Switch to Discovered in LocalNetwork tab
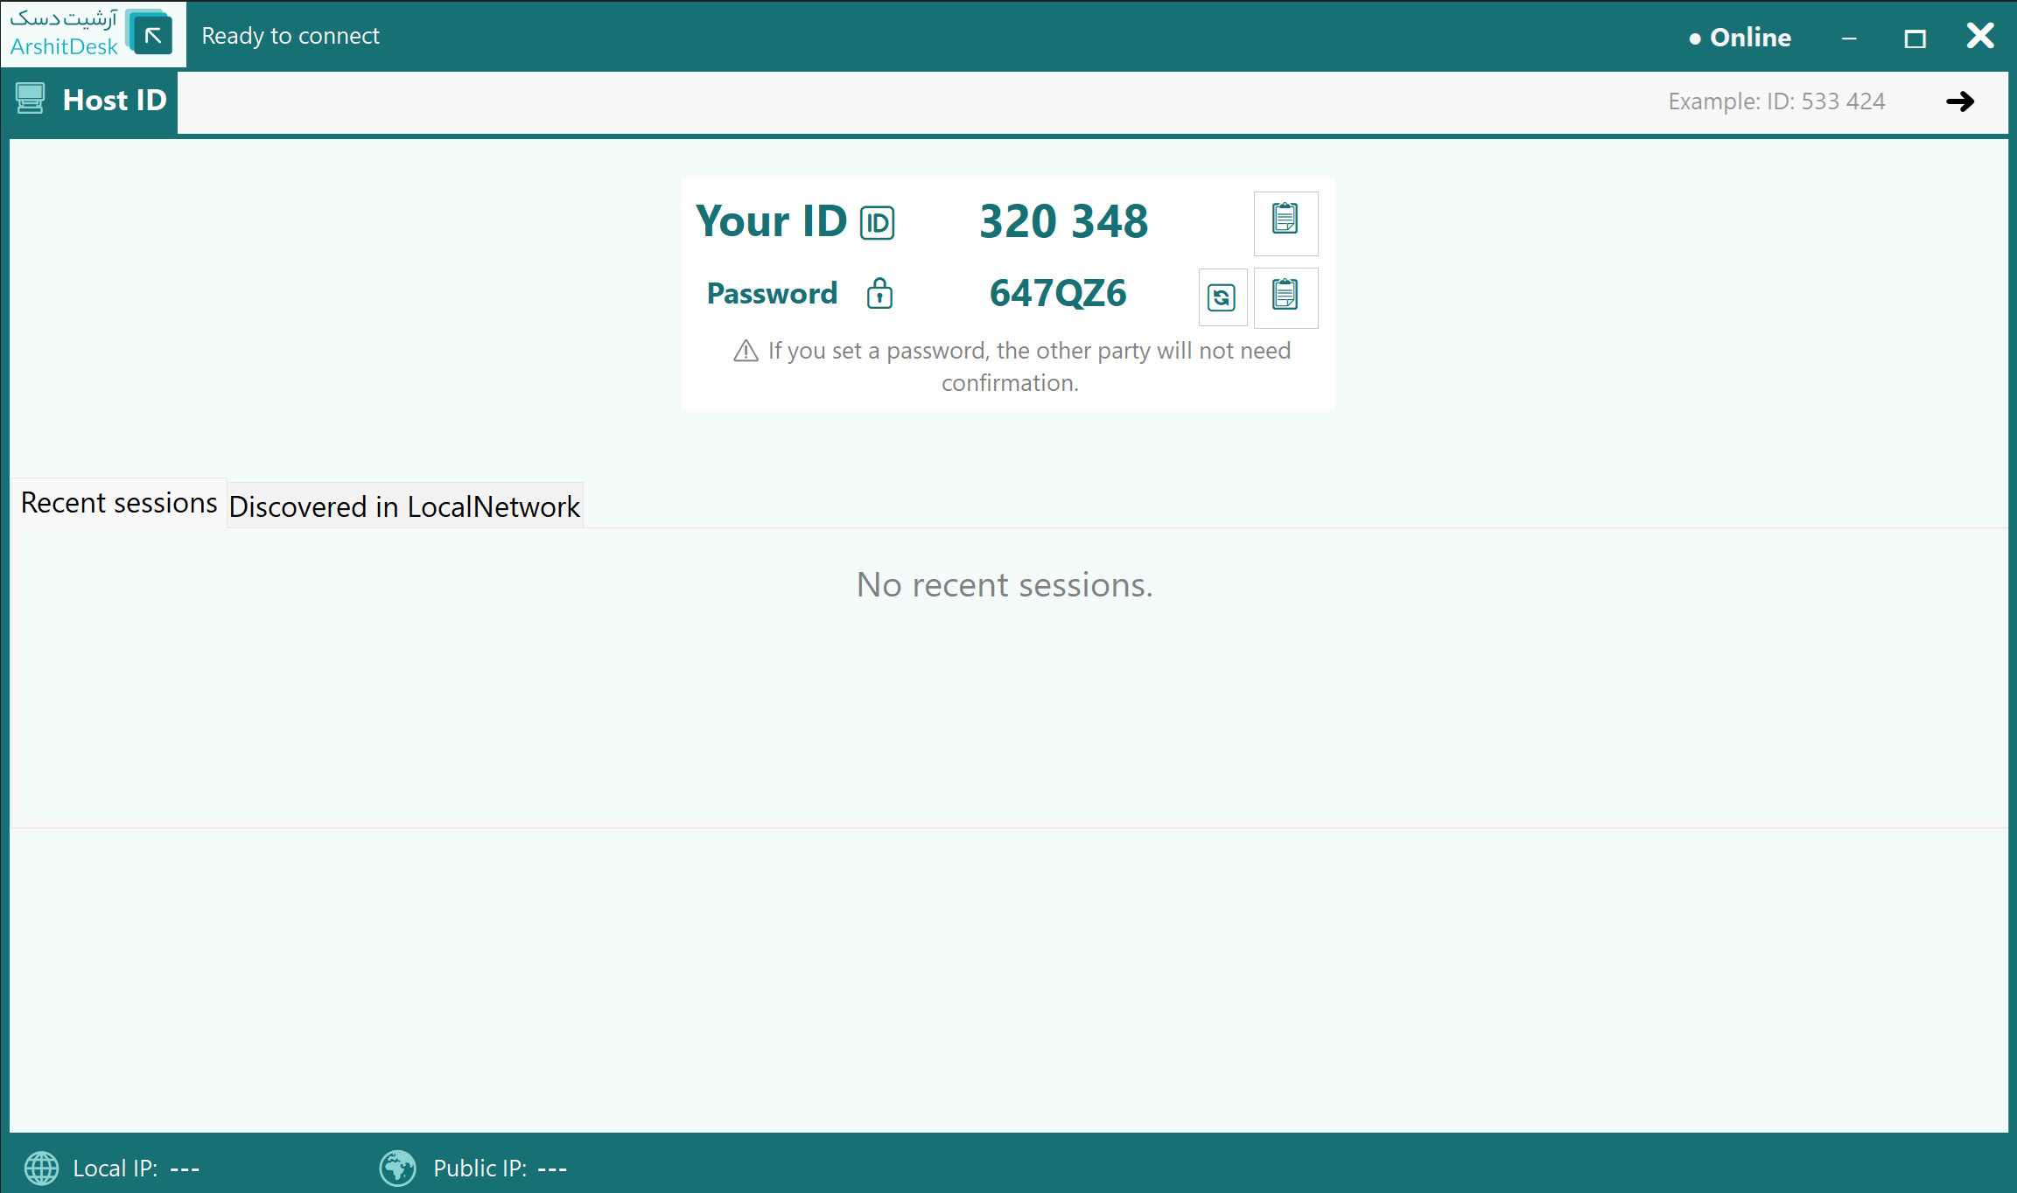This screenshot has width=2017, height=1193. 405,506
